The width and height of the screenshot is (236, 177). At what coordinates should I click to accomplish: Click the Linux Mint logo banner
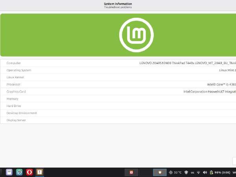coord(118,35)
